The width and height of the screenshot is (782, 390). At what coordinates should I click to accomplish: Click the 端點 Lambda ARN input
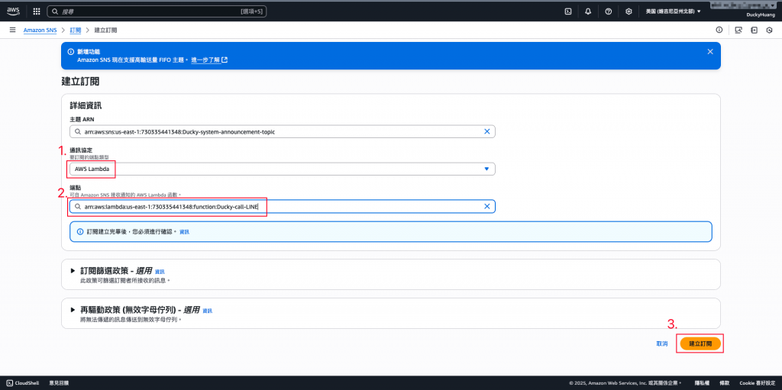[283, 207]
